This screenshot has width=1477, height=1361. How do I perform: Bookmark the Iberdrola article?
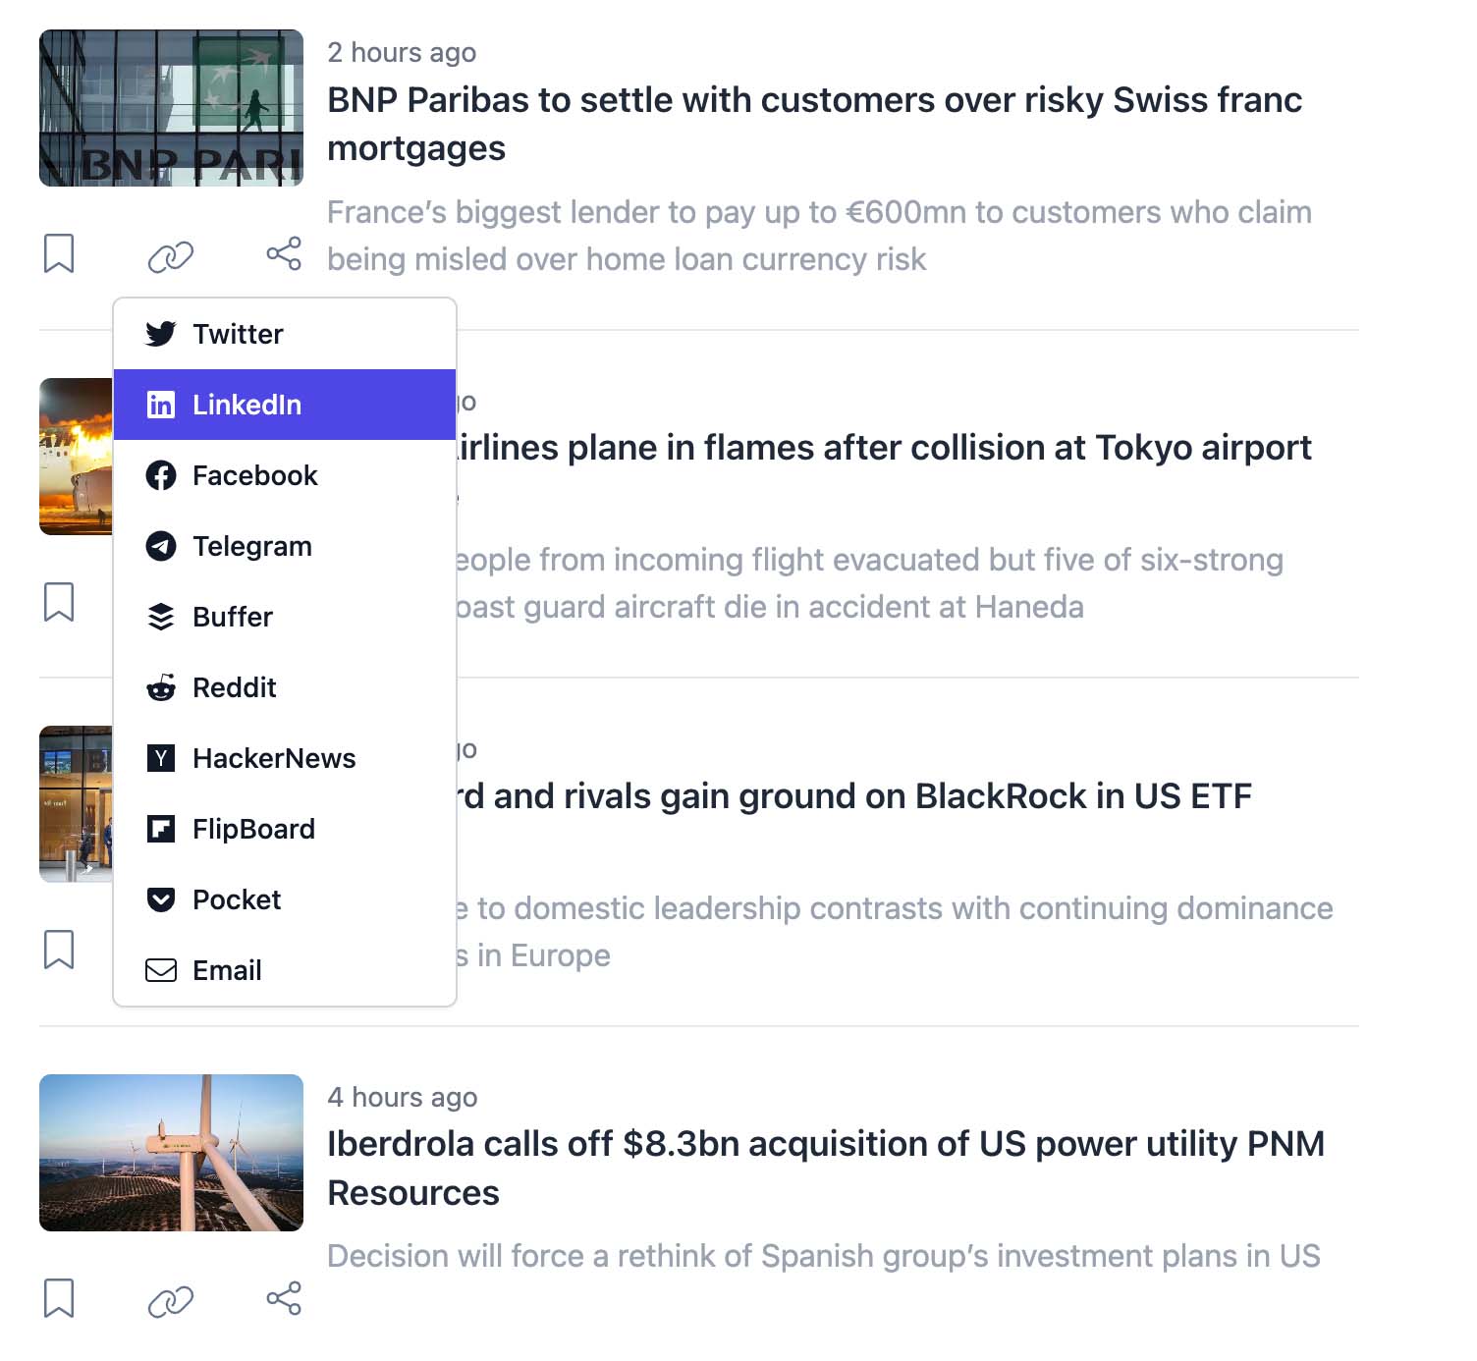[59, 1298]
